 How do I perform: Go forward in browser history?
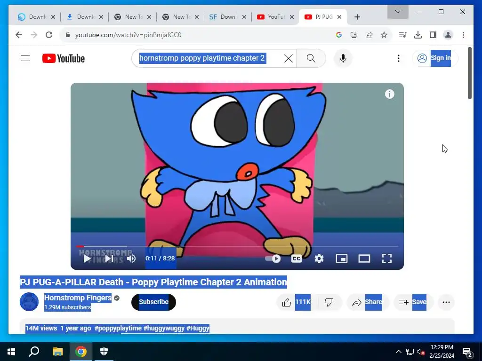click(34, 35)
